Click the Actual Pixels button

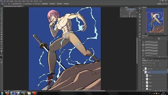click(45, 4)
